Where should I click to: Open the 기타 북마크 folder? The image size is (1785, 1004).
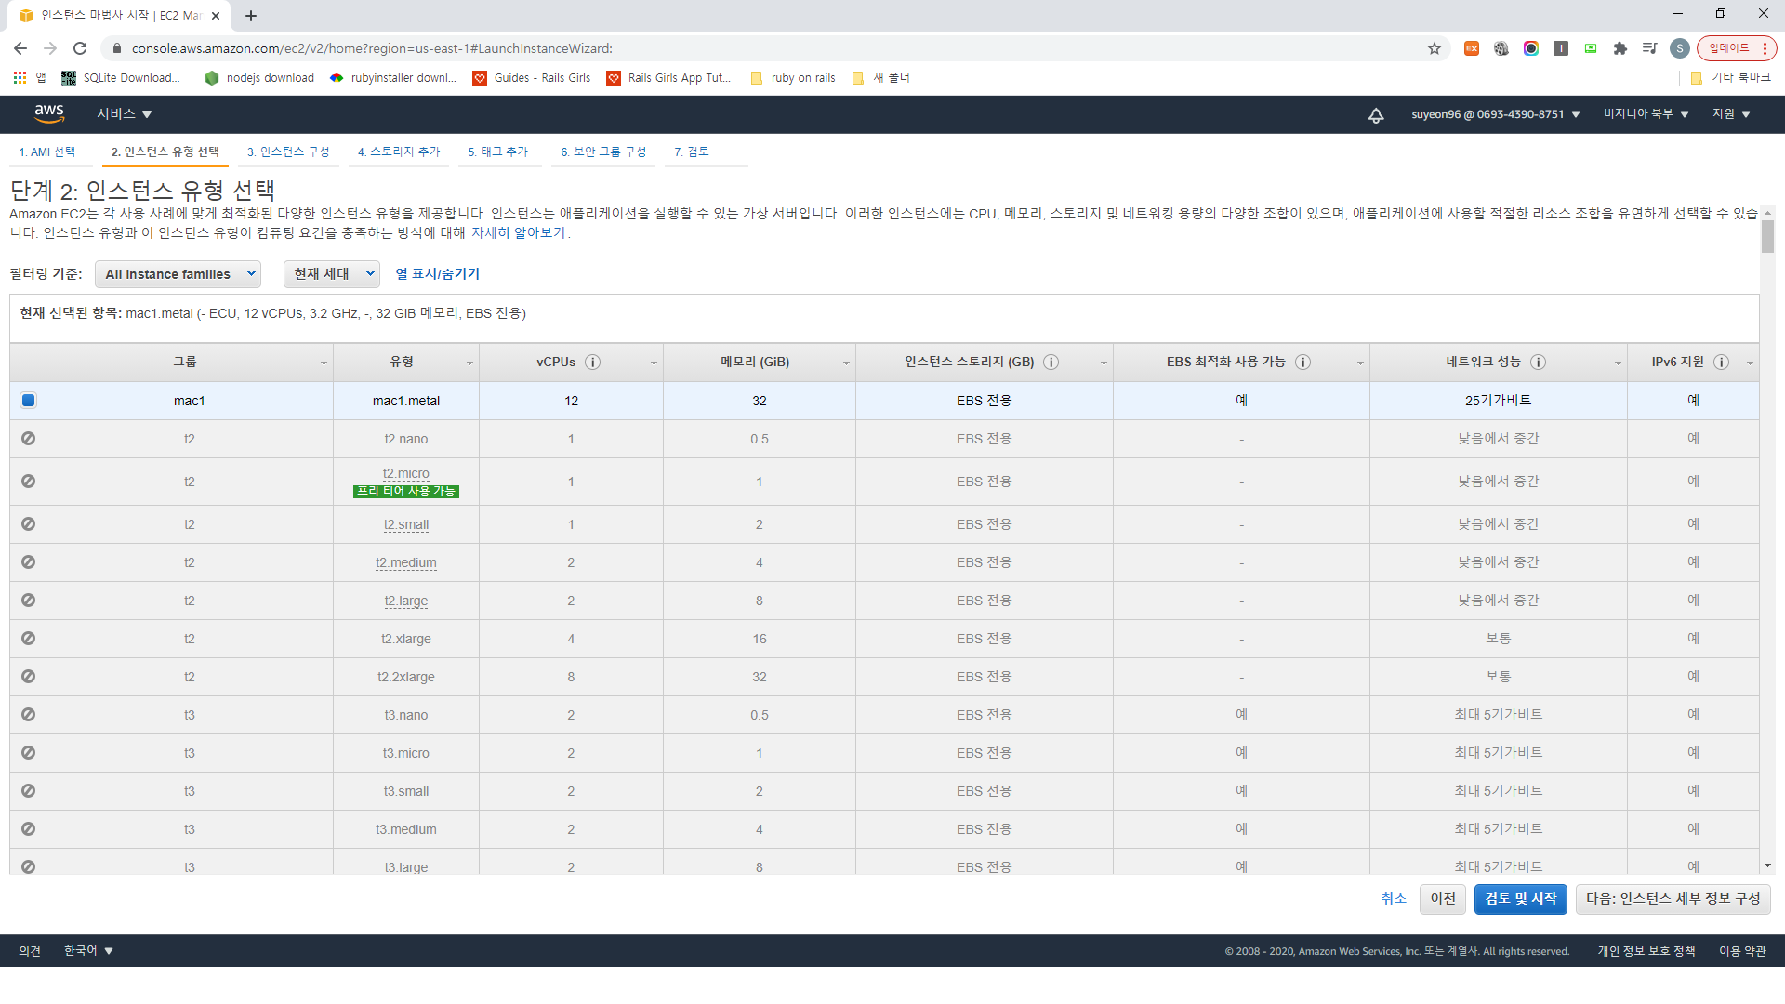pos(1730,78)
